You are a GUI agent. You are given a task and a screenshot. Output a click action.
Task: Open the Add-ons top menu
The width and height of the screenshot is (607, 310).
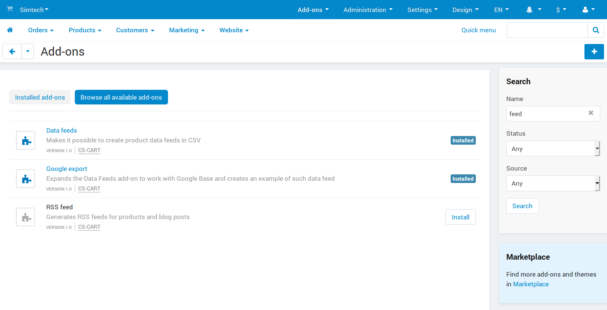313,10
